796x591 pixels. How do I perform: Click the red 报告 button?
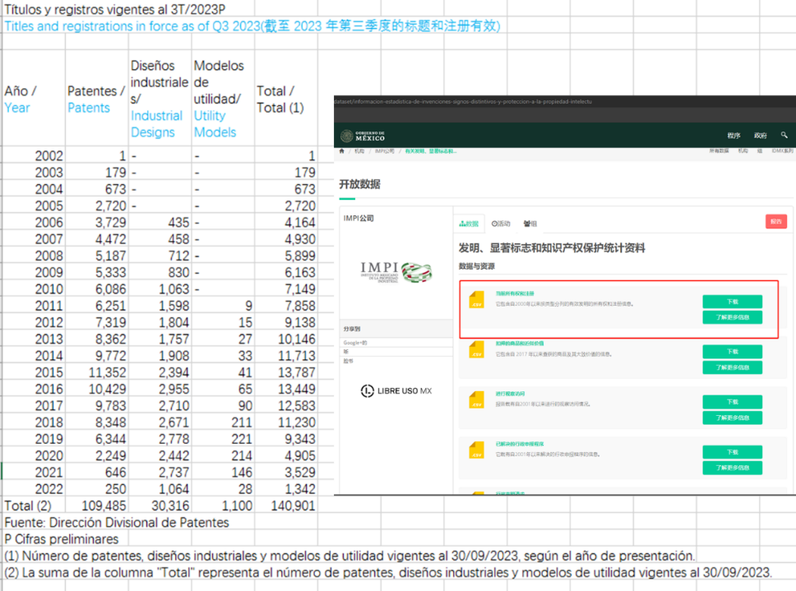(775, 222)
